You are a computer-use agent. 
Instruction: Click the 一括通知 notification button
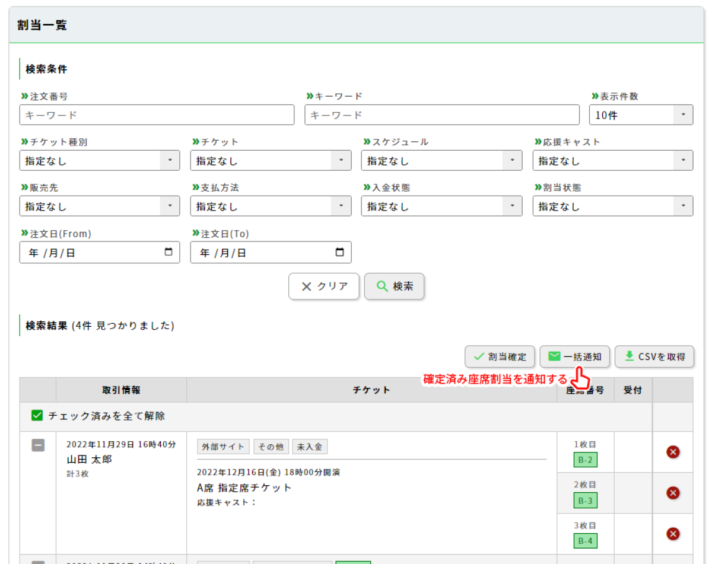(x=575, y=356)
